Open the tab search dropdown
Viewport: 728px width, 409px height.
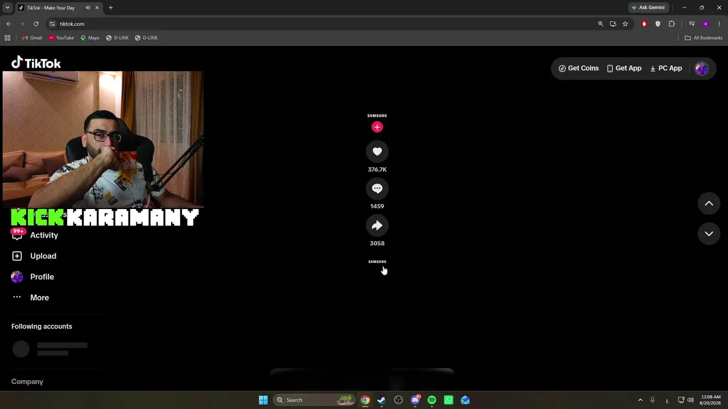point(7,7)
